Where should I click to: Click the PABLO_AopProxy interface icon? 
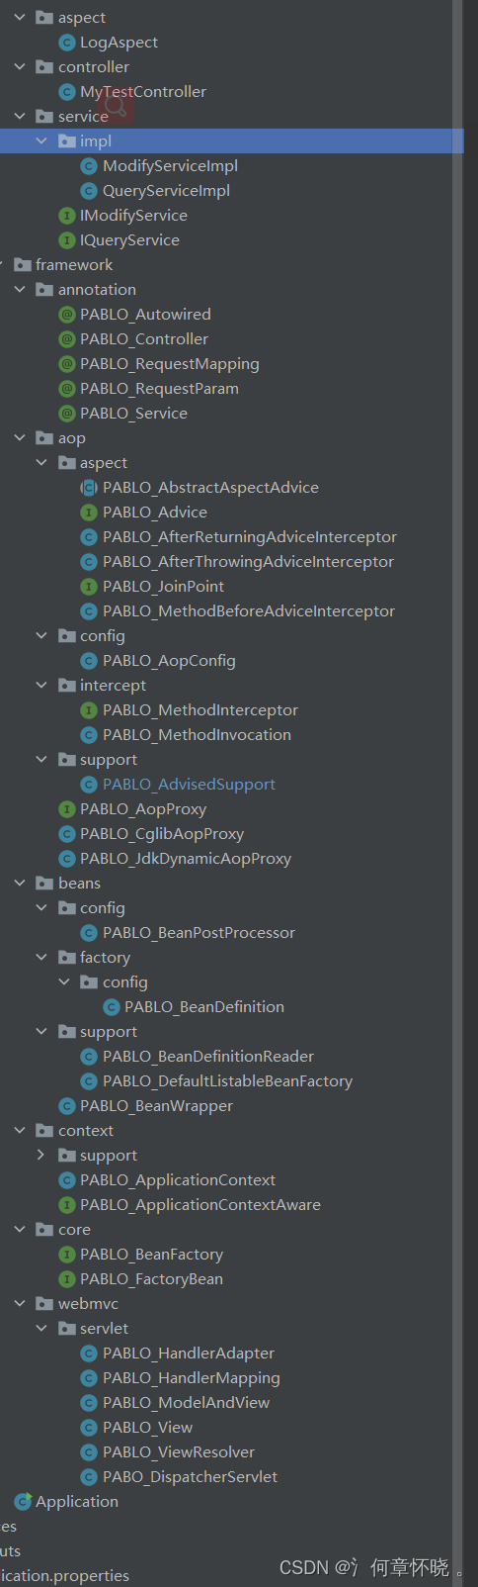67,809
